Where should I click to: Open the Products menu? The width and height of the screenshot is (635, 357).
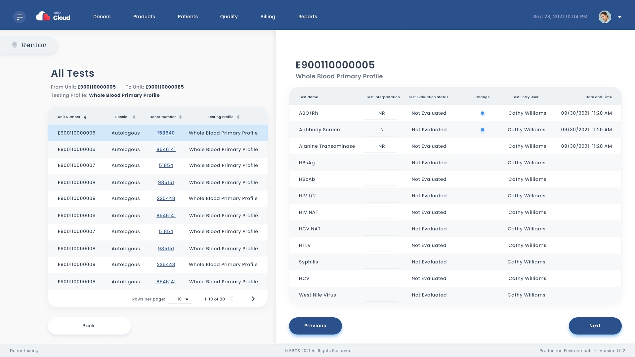[x=144, y=17]
